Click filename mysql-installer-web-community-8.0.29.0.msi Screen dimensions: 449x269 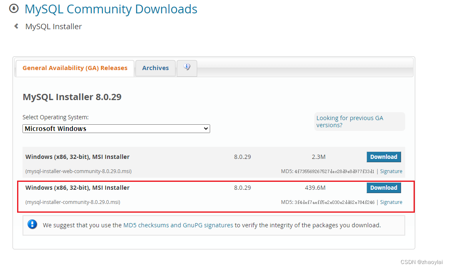click(78, 171)
